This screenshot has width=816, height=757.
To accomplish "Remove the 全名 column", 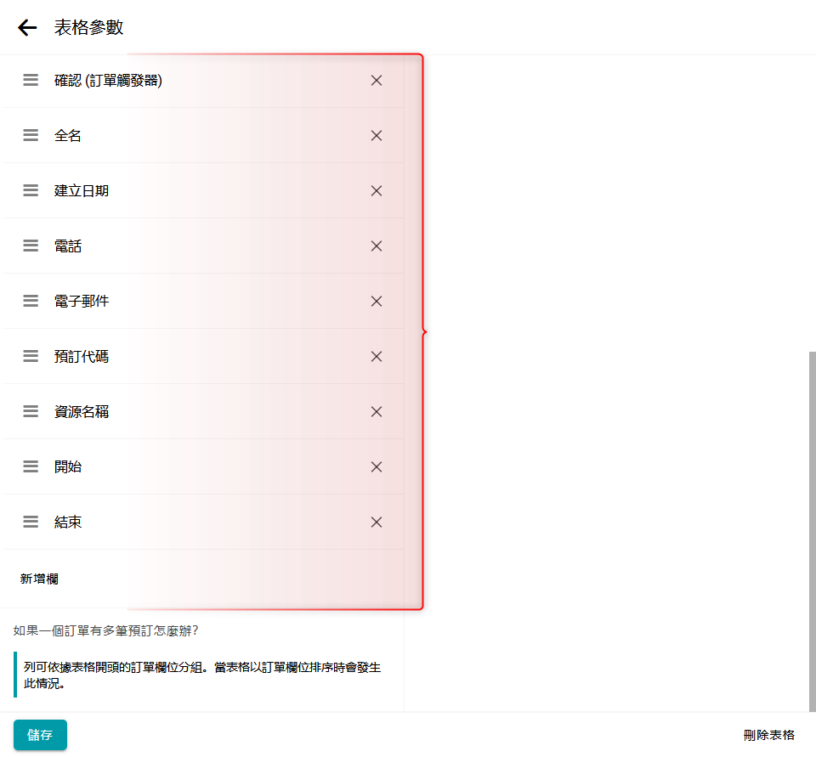I will [x=377, y=136].
